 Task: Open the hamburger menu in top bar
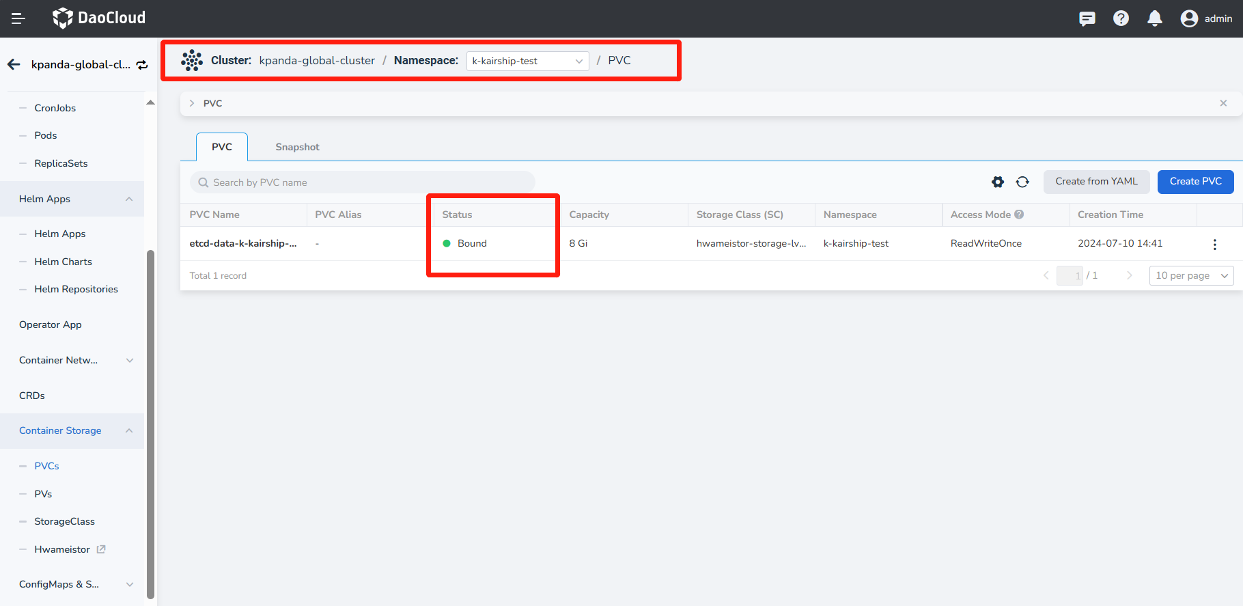(x=18, y=18)
